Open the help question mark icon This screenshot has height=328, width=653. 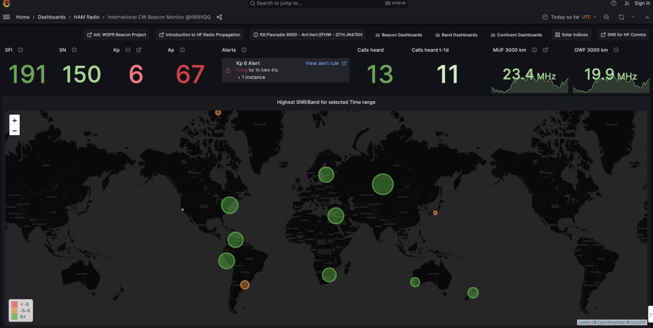coord(613,3)
